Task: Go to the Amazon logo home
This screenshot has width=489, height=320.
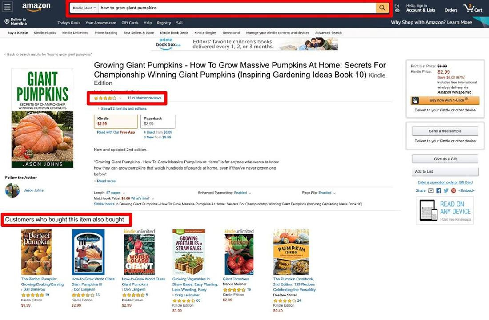Action: click(36, 7)
